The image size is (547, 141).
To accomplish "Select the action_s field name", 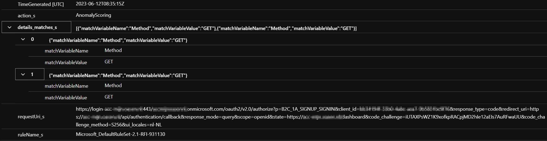I will 26,16.
